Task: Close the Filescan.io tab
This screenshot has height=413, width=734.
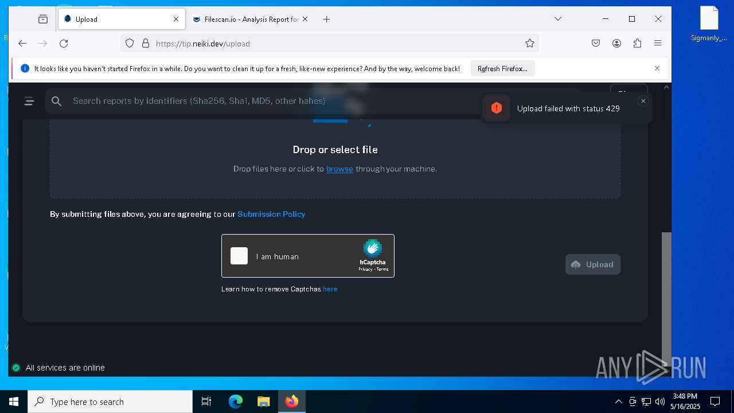Action: [305, 19]
